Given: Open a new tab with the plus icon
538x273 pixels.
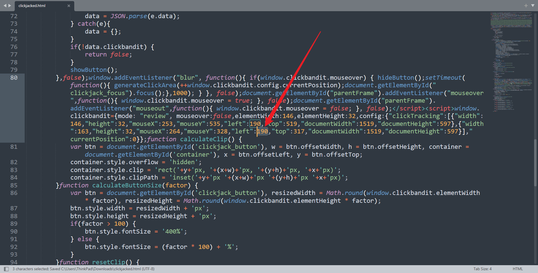Looking at the screenshot, I should [526, 6].
